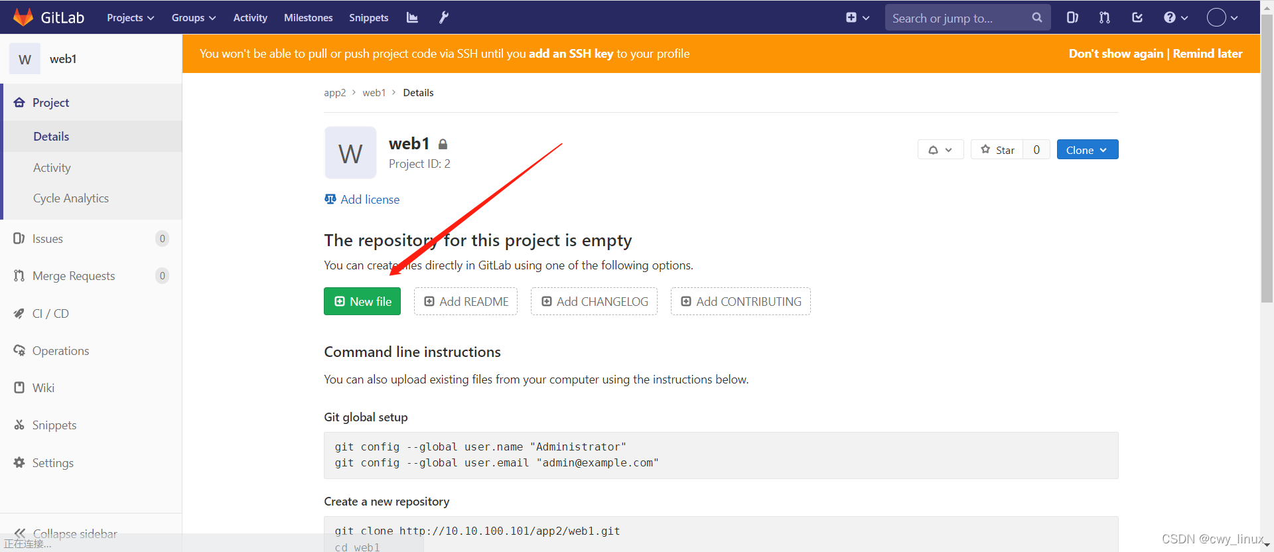Image resolution: width=1274 pixels, height=552 pixels.
Task: Go to Activity in top navigation
Action: coord(250,18)
